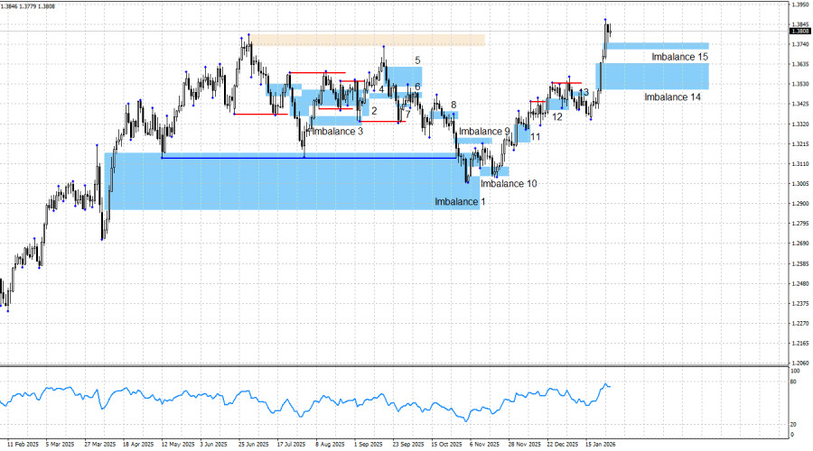Select the zone label number 11
Screen dimensions: 813x451
click(535, 137)
